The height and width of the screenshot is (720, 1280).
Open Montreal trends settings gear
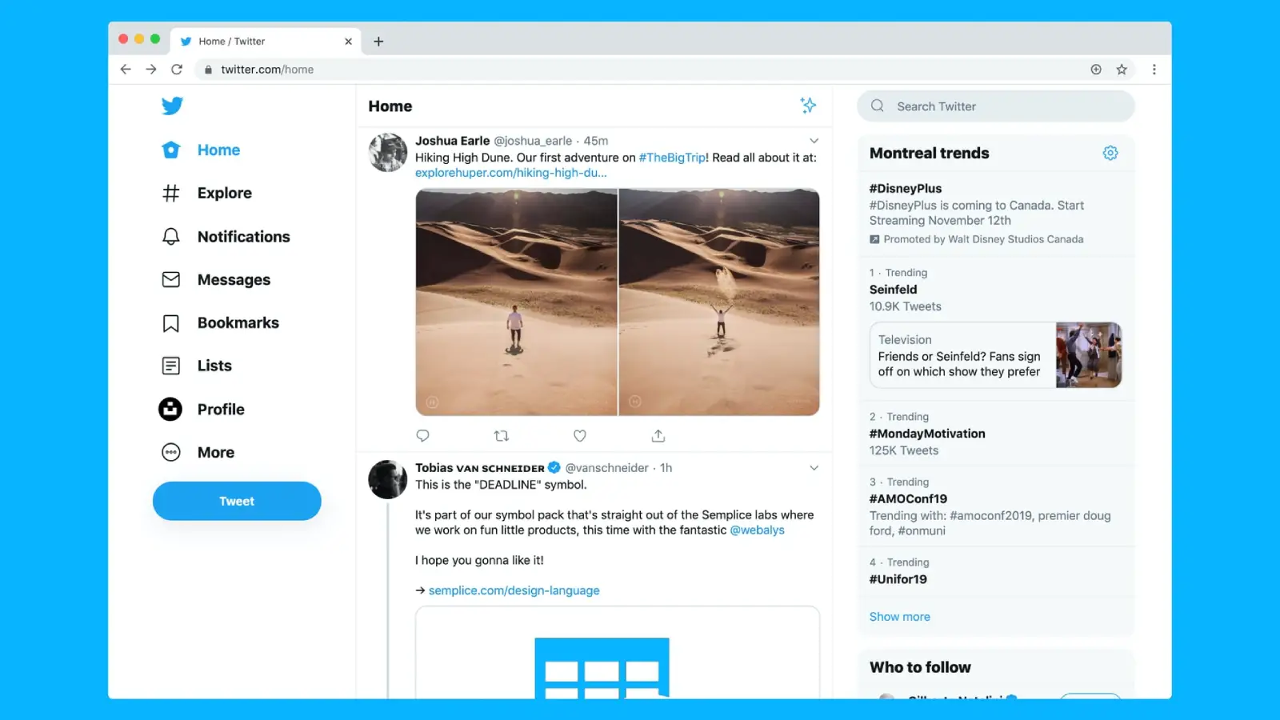(1110, 153)
